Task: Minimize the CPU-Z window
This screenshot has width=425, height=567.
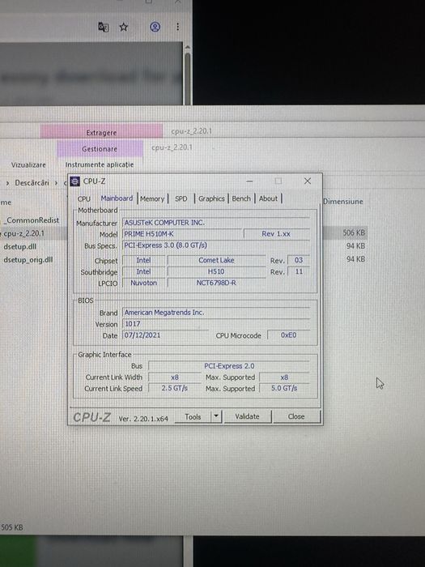Action: click(249, 181)
